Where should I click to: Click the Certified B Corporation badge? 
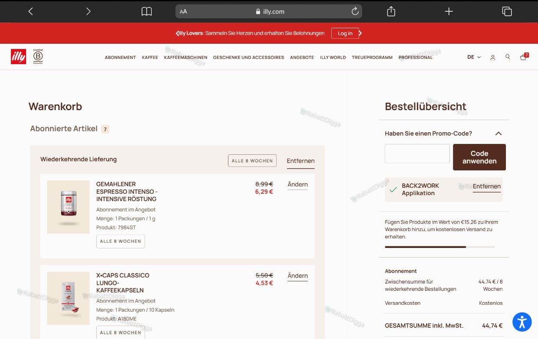[38, 57]
